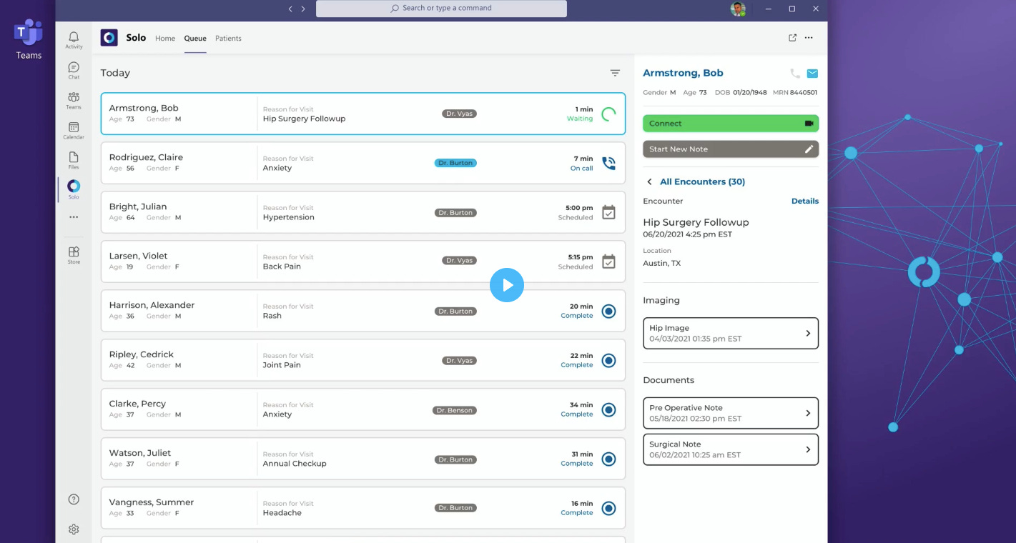Show more apps ellipsis in sidebar
Image resolution: width=1016 pixels, height=543 pixels.
pyautogui.click(x=74, y=217)
